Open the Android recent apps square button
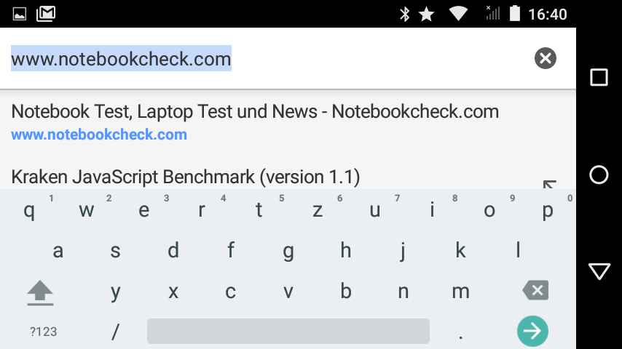622x349 pixels. click(599, 77)
